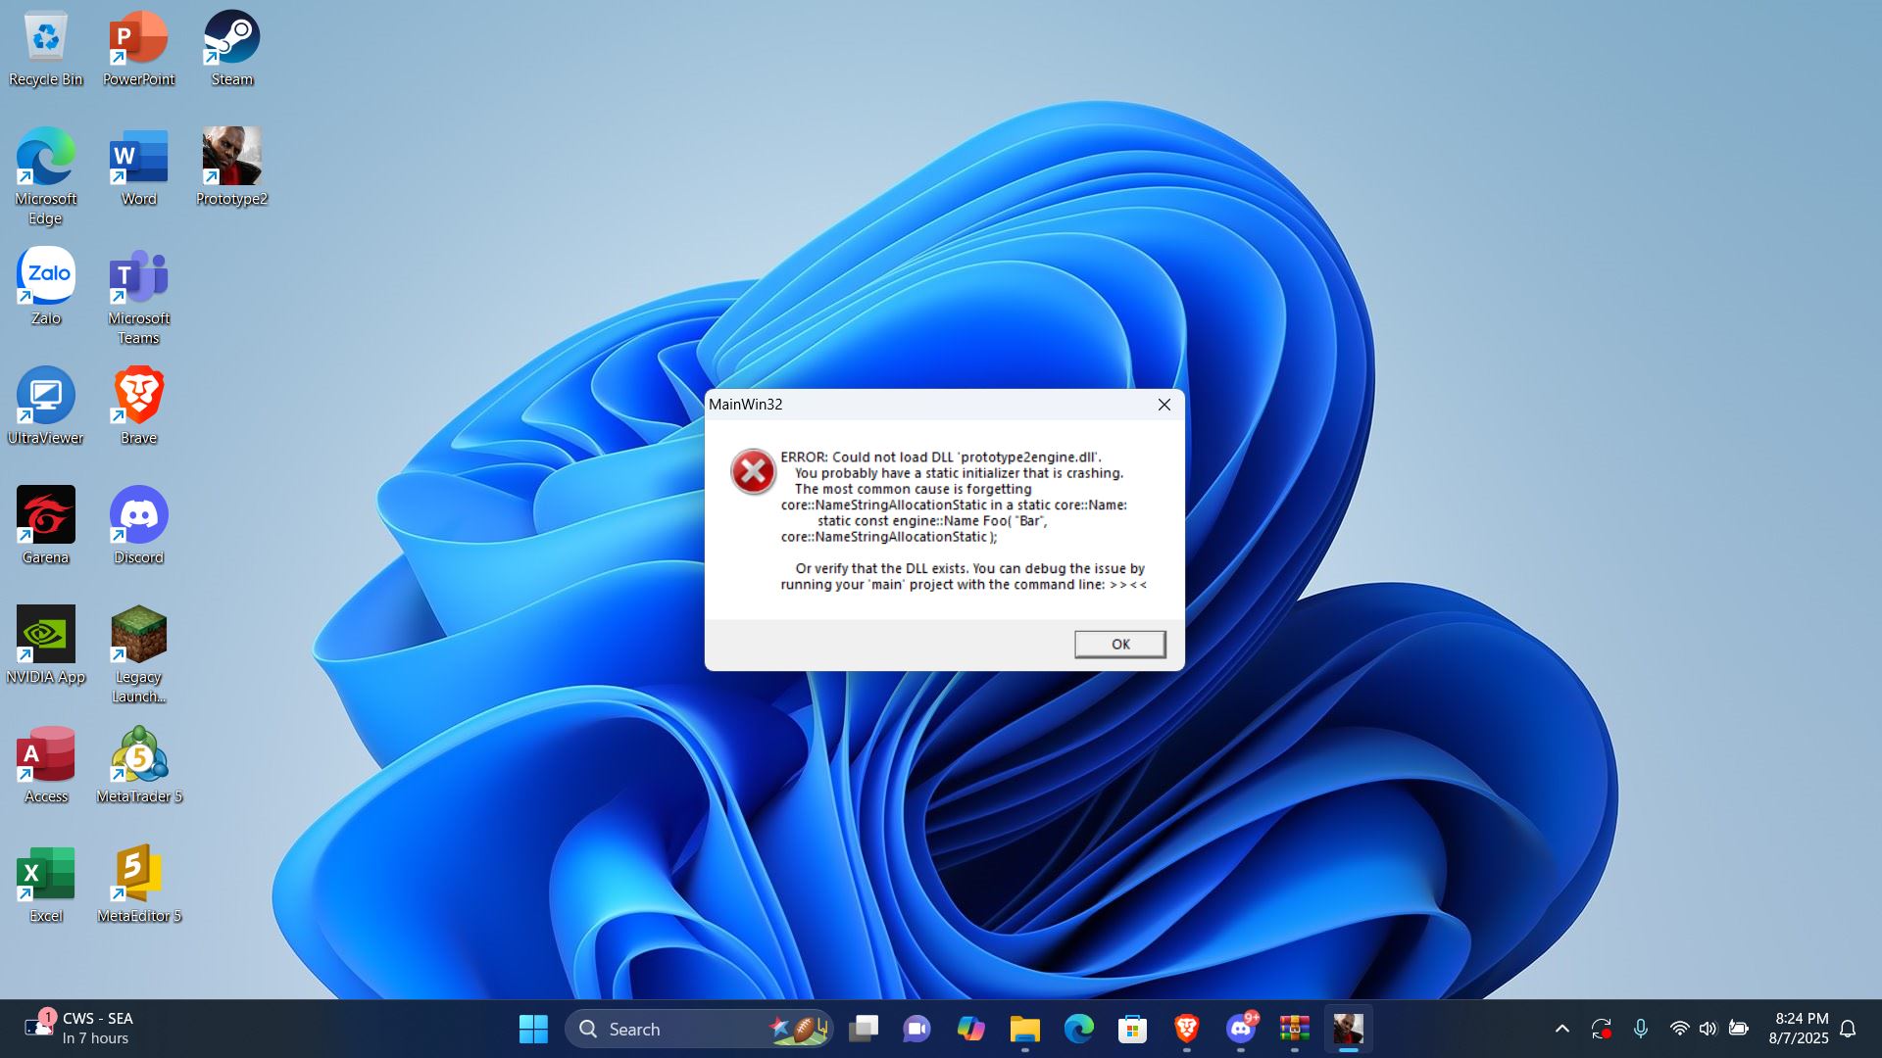Open Wi-Fi settings from the system tray

tap(1680, 1029)
